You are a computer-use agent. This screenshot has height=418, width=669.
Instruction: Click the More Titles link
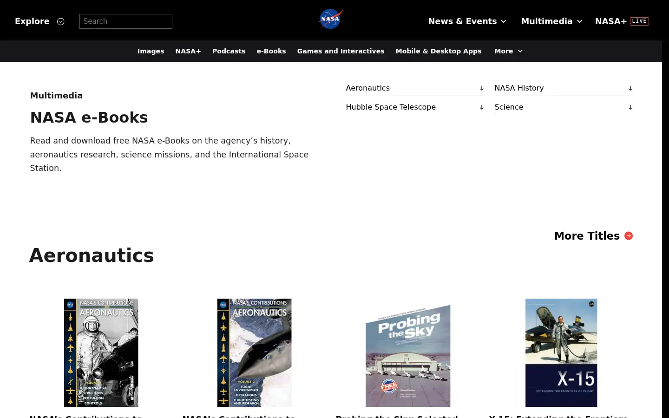[x=593, y=236]
